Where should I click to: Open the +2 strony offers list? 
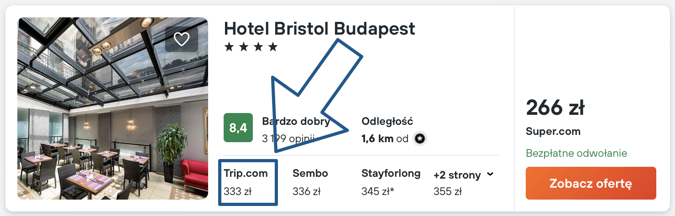(x=457, y=175)
